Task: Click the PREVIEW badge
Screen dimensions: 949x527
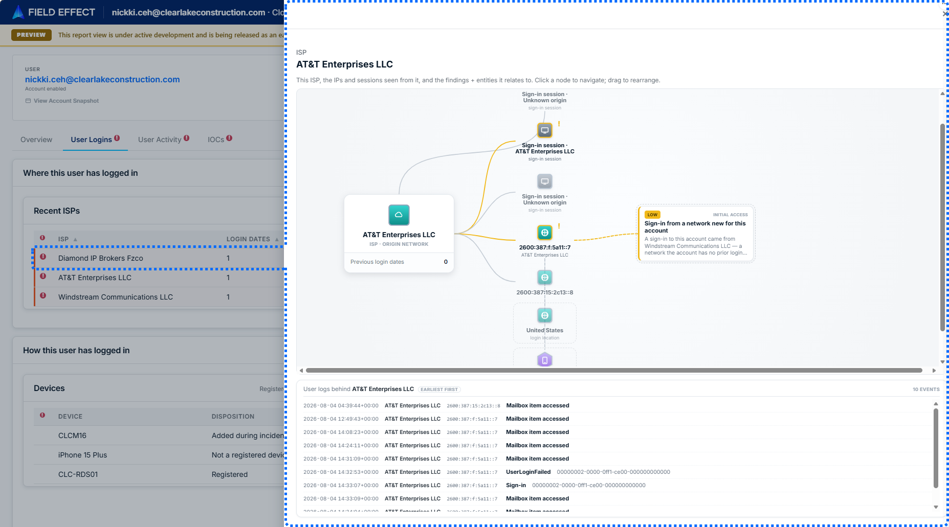Action: (31, 35)
